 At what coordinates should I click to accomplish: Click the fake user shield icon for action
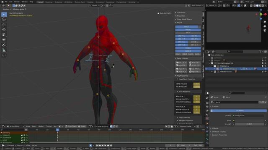111,126
